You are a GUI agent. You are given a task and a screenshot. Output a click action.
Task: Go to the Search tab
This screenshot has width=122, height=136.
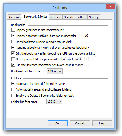[69, 17]
